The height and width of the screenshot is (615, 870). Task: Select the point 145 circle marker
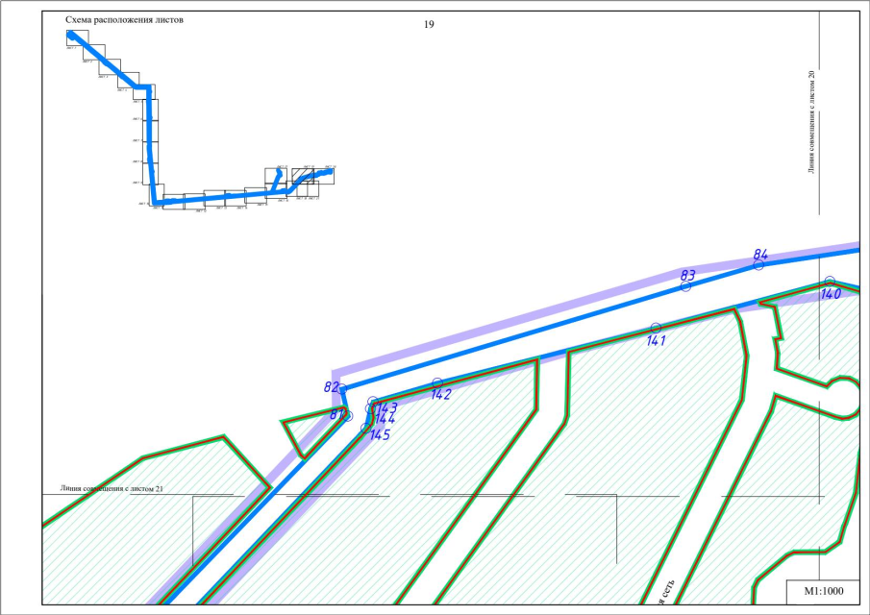coord(364,428)
